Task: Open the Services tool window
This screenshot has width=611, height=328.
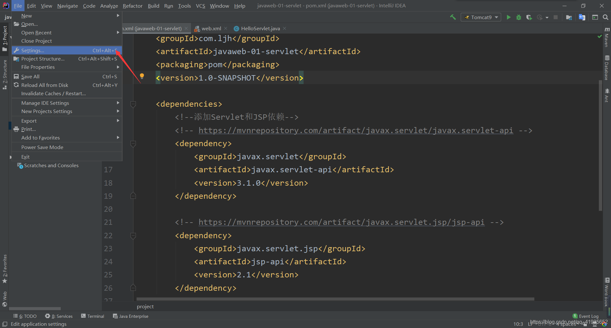Action: 59,316
